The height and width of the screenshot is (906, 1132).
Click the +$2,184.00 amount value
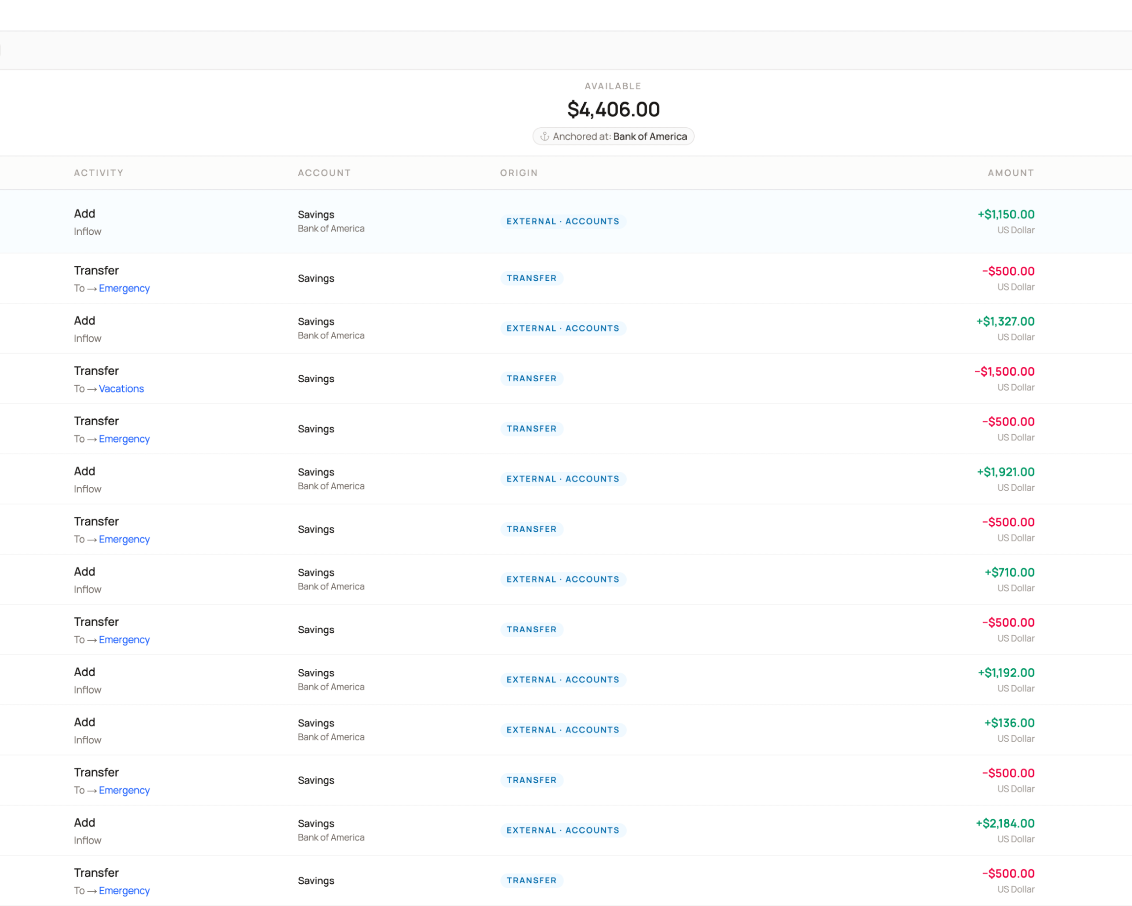pyautogui.click(x=1005, y=823)
